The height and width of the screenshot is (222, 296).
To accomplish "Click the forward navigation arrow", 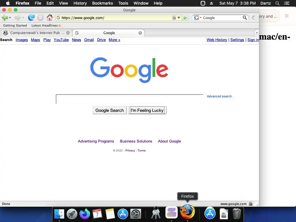I will pyautogui.click(x=18, y=18).
